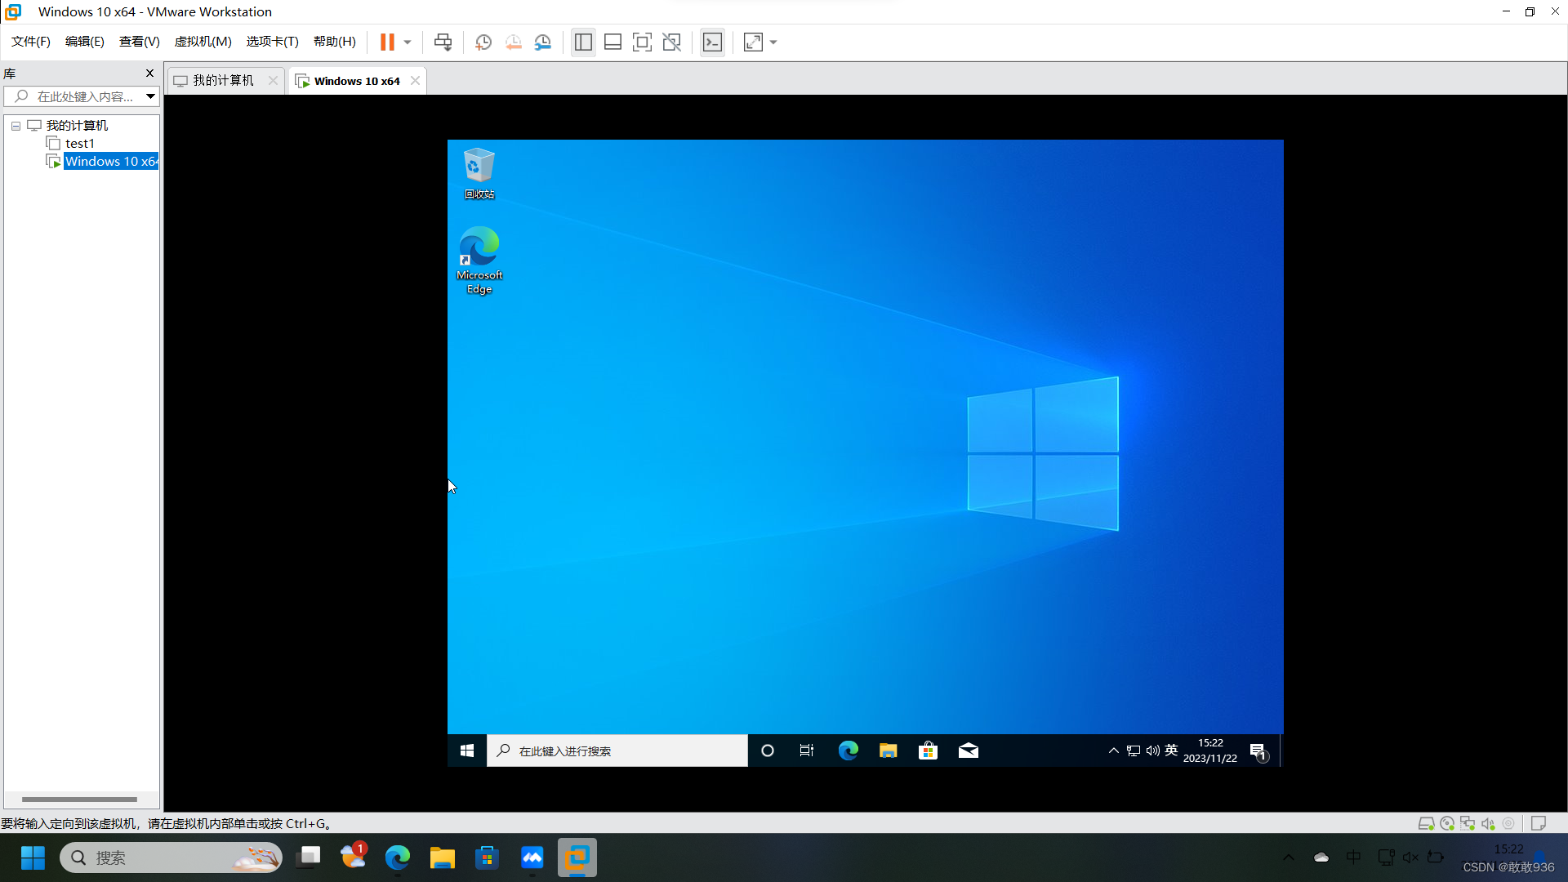Open the snapshot manager
This screenshot has width=1568, height=882.
[x=543, y=42]
